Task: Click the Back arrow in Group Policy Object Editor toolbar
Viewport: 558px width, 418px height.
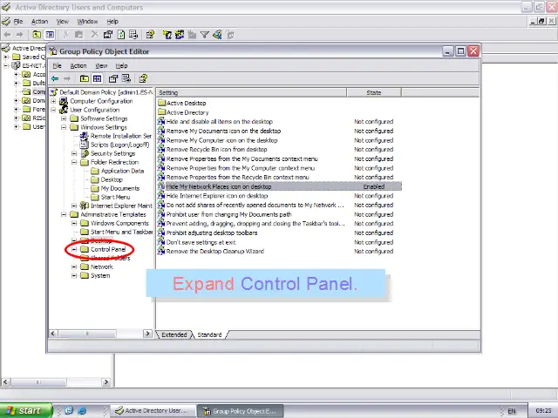Action: (x=55, y=78)
